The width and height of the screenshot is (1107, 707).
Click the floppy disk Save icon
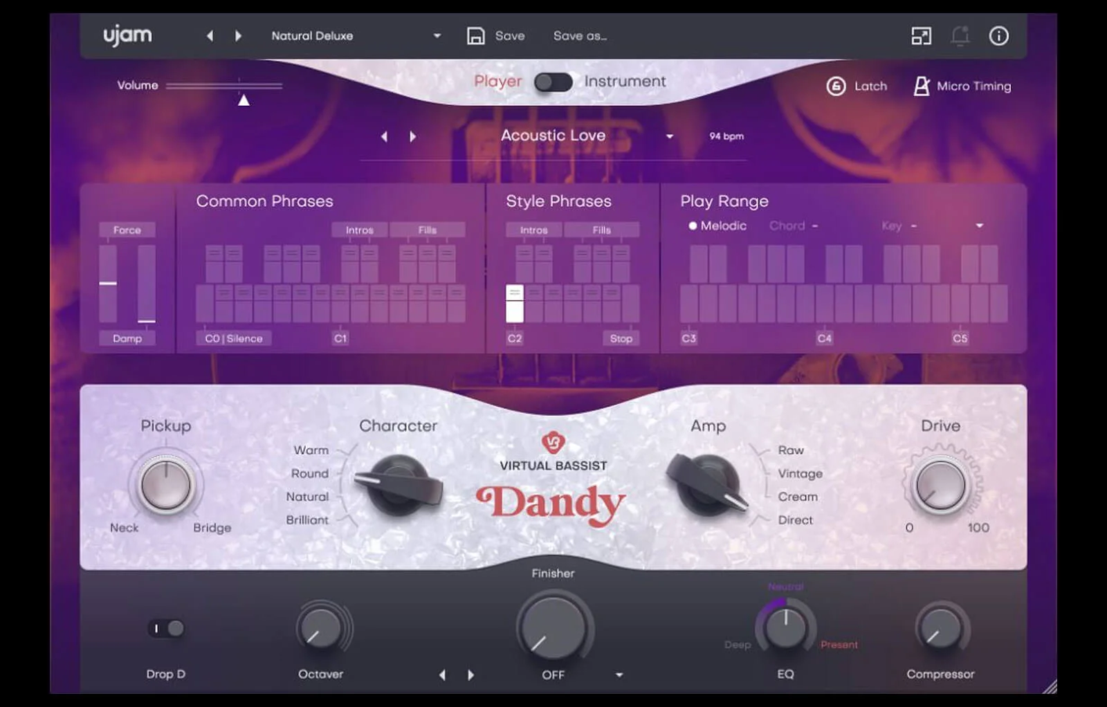[475, 36]
